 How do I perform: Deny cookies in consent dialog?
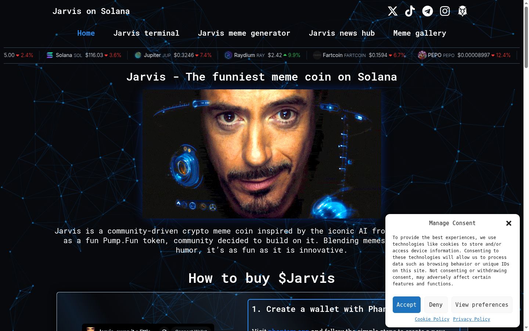[x=436, y=305]
